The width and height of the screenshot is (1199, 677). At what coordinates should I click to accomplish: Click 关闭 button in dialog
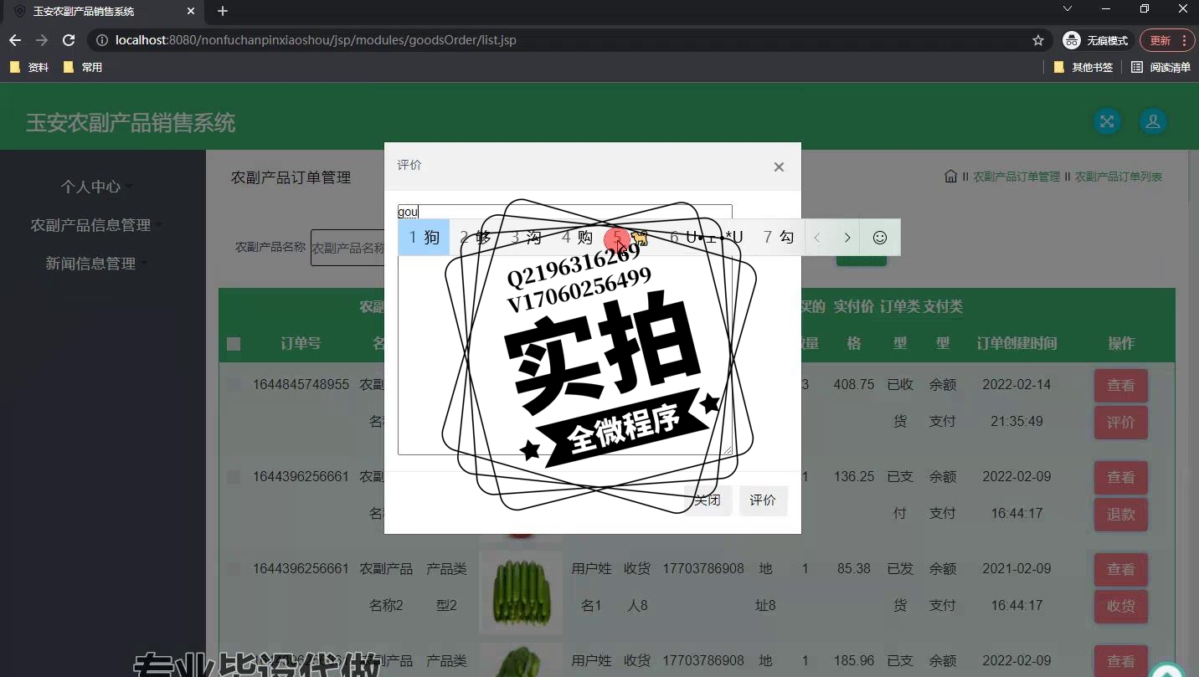pyautogui.click(x=708, y=500)
